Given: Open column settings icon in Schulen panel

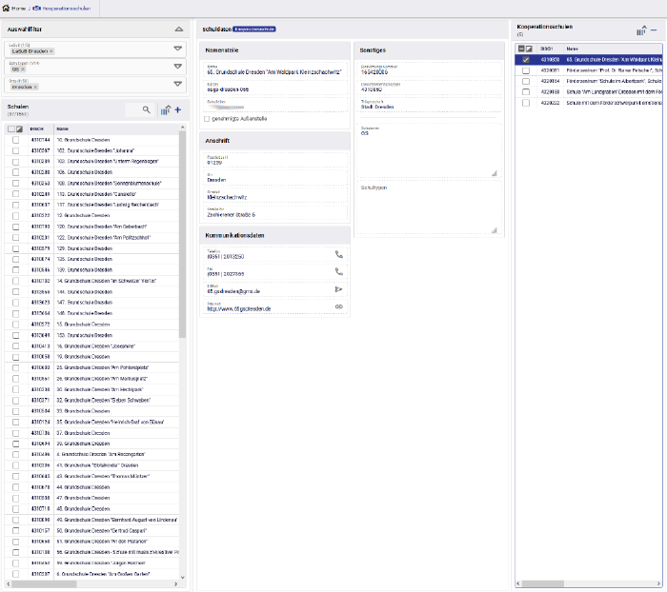Looking at the screenshot, I should (165, 110).
